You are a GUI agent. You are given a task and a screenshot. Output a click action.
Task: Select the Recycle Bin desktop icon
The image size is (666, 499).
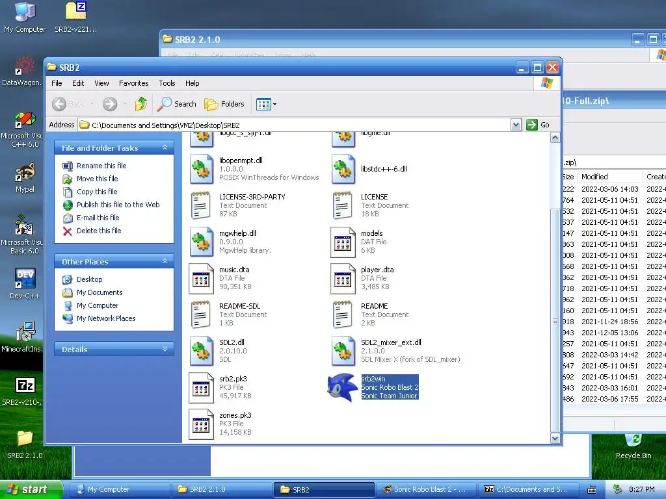coord(633,446)
